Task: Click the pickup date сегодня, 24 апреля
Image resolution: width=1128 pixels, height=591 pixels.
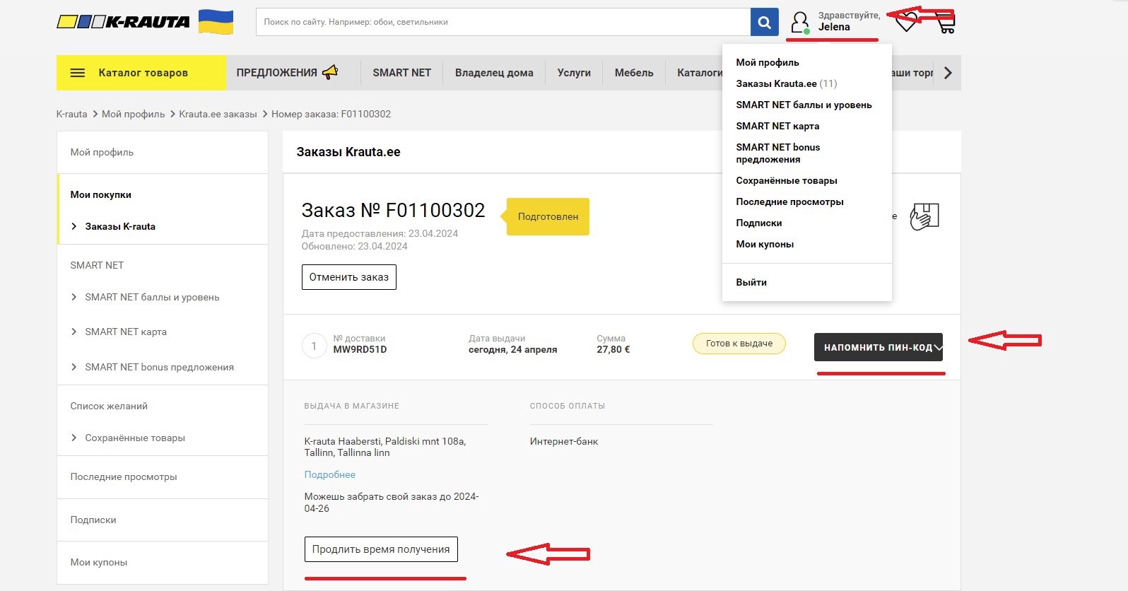Action: pyautogui.click(x=513, y=349)
